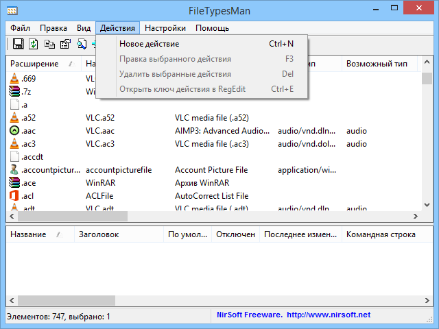This screenshot has width=439, height=329.
Task: Click the Refresh green arrows toolbar icon
Action: tap(34, 44)
